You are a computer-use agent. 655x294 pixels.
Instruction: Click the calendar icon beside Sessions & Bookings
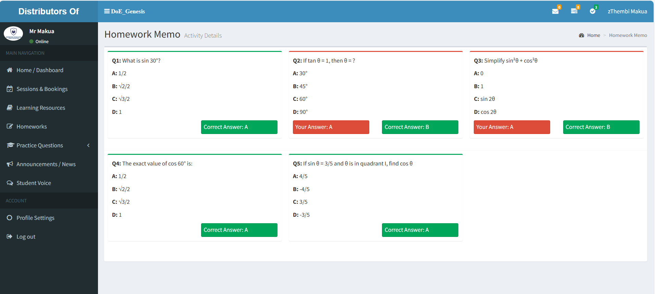click(x=10, y=89)
